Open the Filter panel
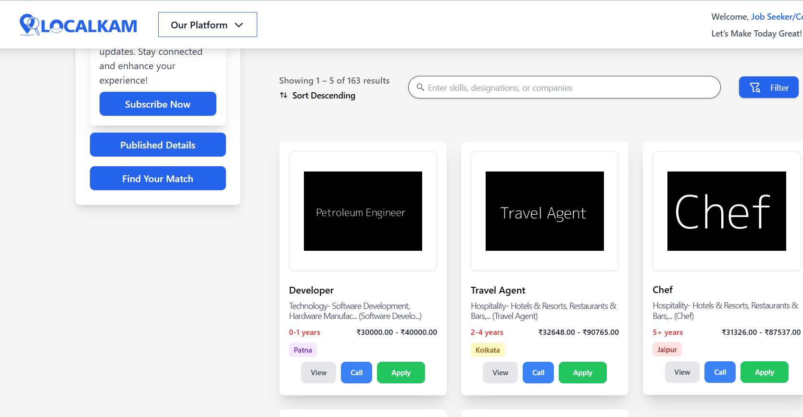 point(768,87)
